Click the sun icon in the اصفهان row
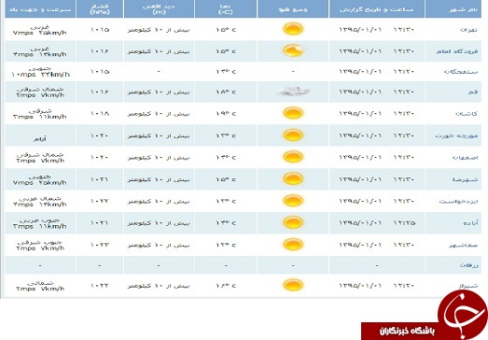 click(293, 157)
